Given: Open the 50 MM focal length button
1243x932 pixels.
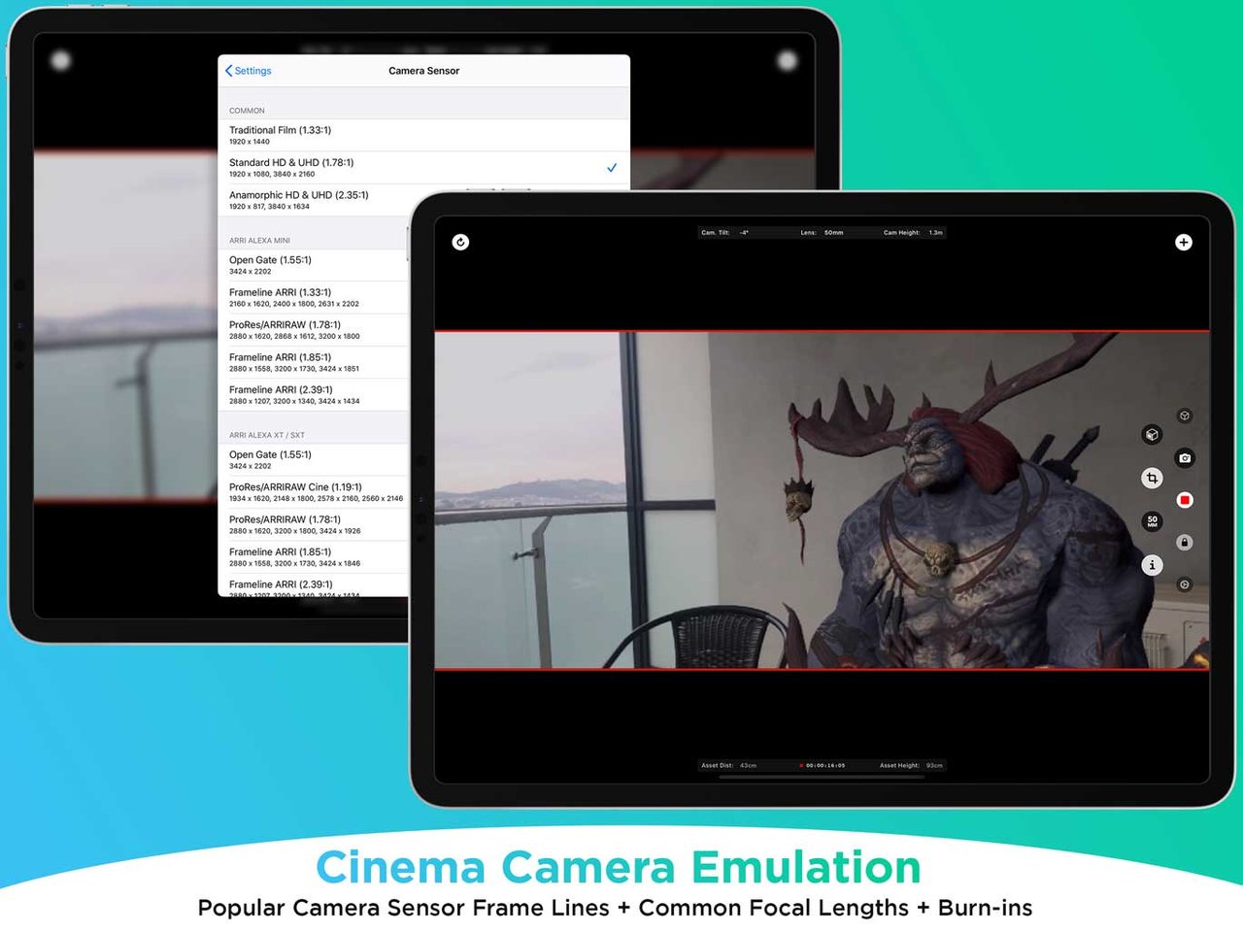Looking at the screenshot, I should click(x=1152, y=521).
